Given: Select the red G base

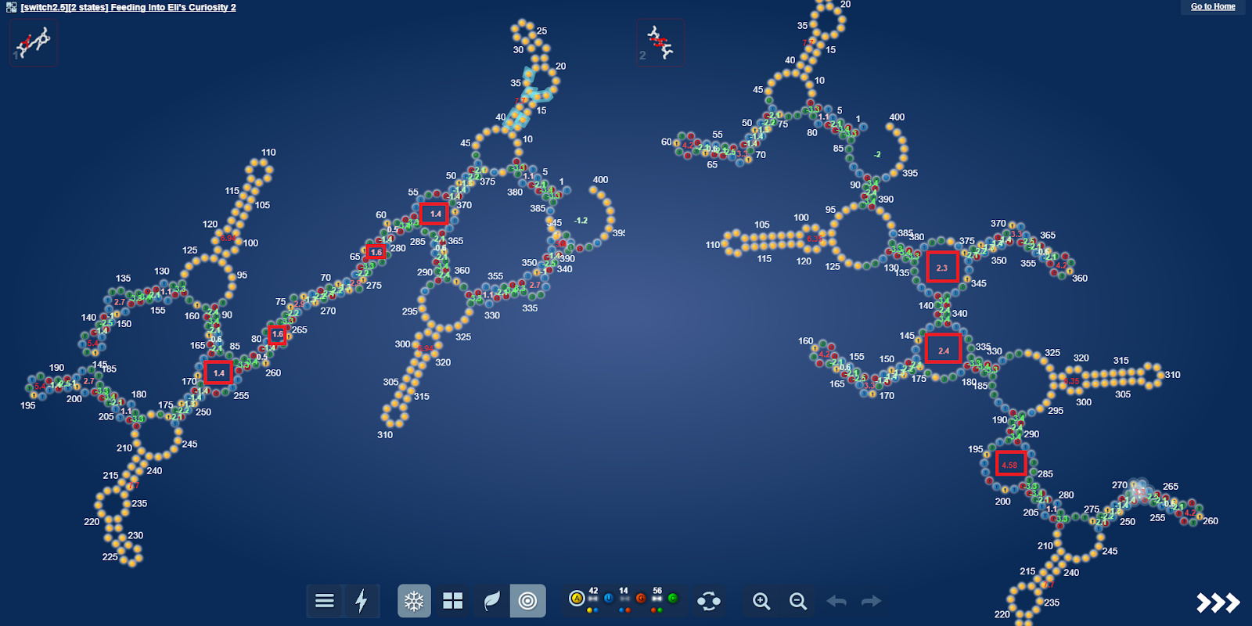Looking at the screenshot, I should pos(641,599).
